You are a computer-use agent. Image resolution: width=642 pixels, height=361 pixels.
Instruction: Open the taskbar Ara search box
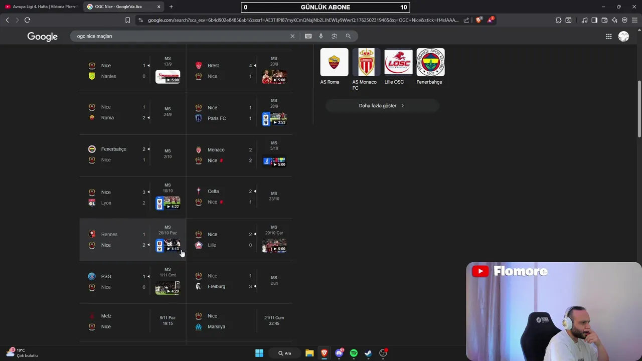click(284, 353)
